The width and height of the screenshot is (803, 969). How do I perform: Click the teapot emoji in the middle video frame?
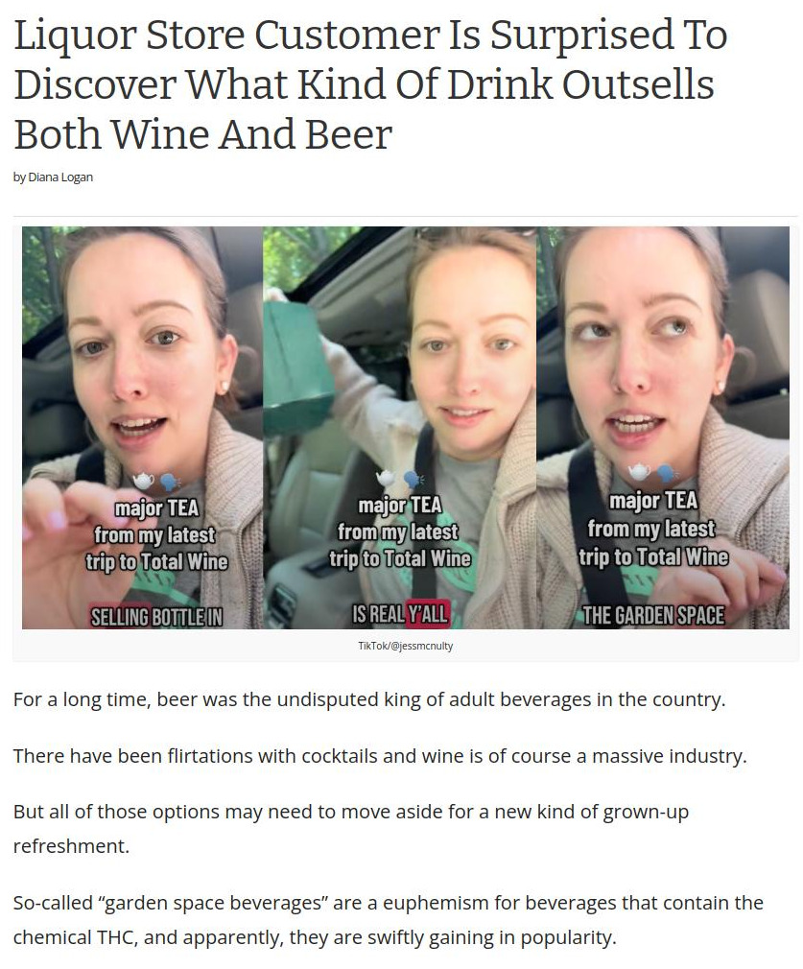coord(387,478)
